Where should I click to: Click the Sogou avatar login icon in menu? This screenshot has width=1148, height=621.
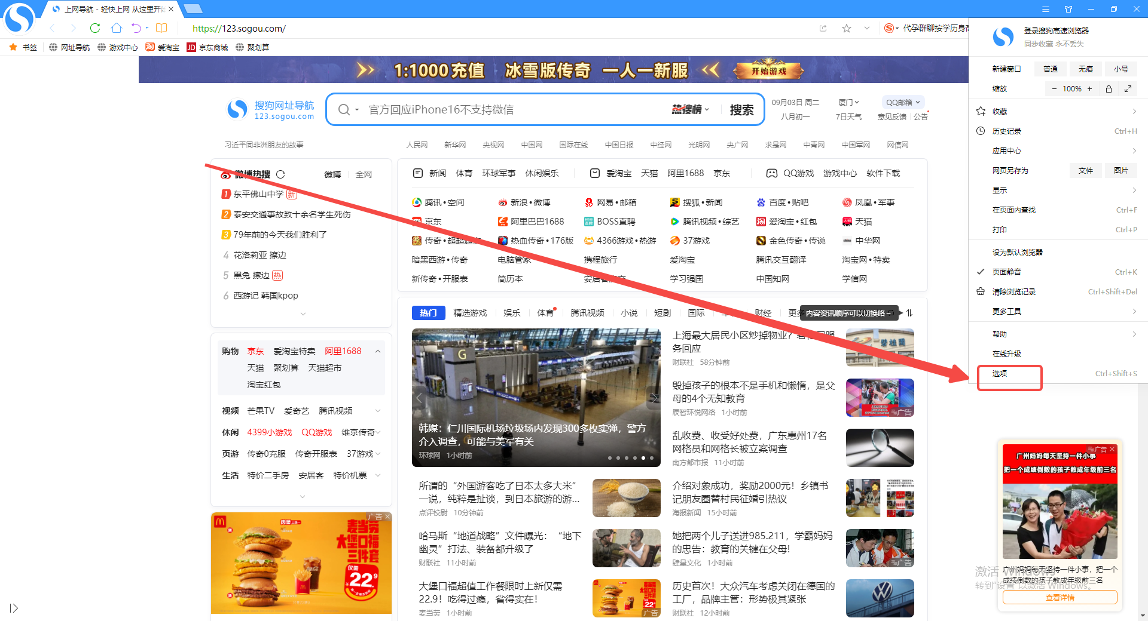1003,37
